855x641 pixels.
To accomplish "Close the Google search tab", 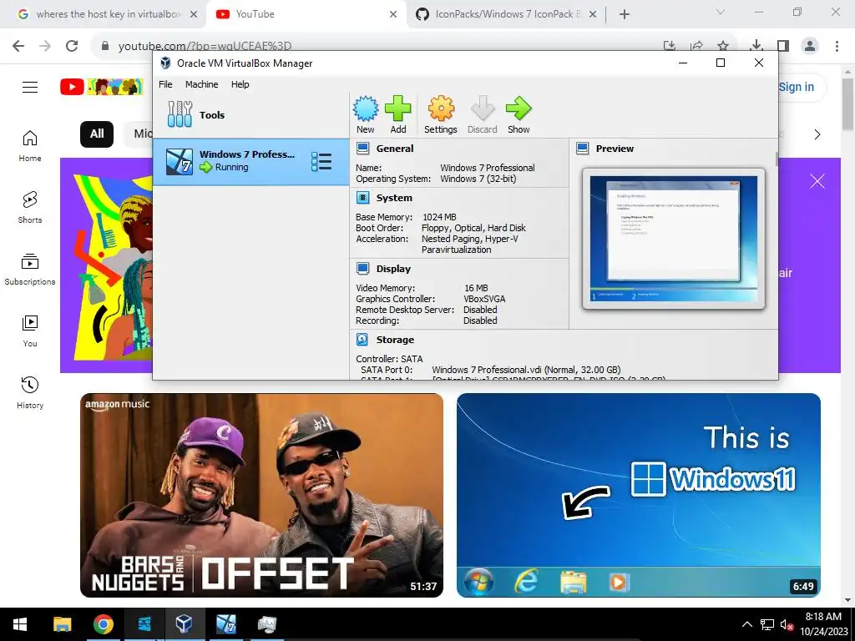I will coord(194,14).
